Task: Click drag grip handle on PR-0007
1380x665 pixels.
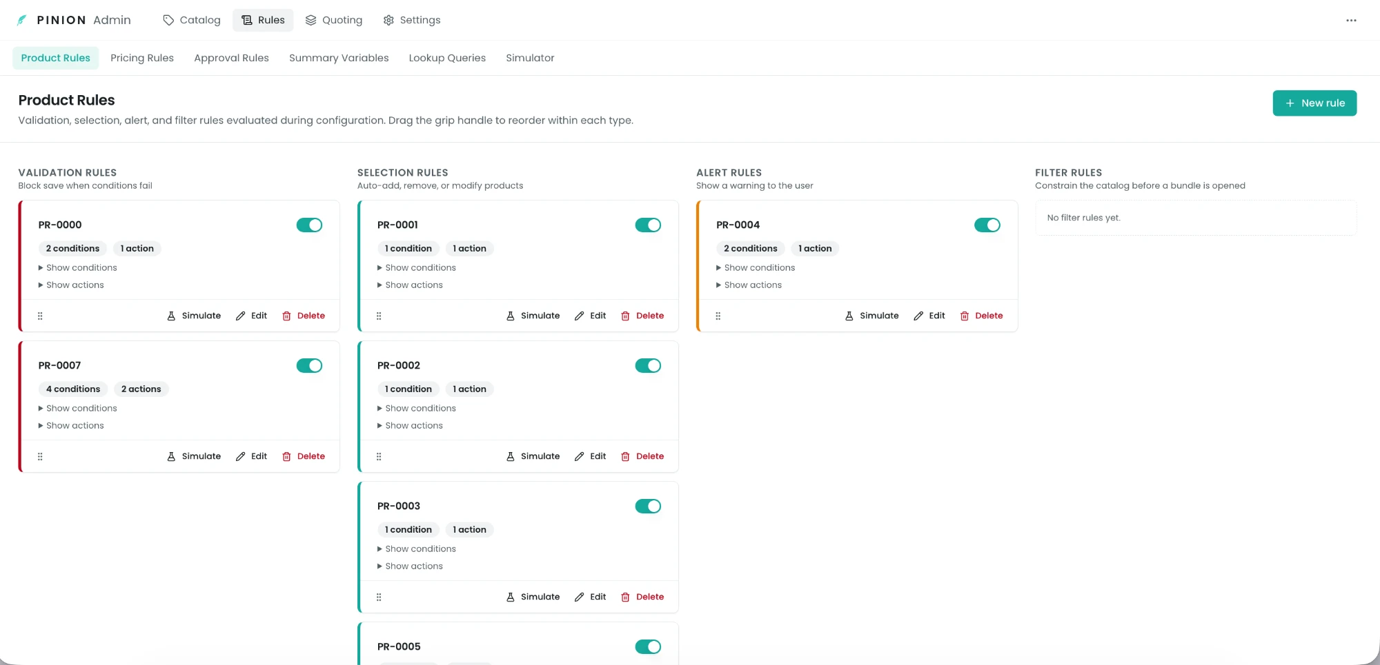Action: tap(40, 456)
